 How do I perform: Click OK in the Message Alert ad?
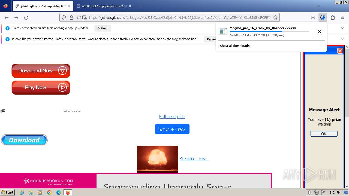[324, 134]
